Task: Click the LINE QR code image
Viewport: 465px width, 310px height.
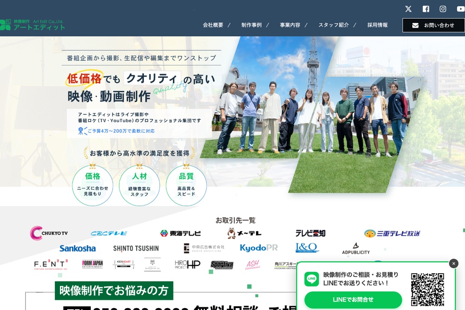Action: click(427, 289)
